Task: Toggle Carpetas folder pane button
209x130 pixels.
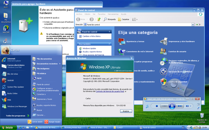Action: [123, 19]
